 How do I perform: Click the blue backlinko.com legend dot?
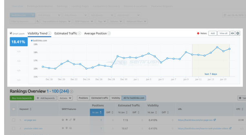click(32, 40)
